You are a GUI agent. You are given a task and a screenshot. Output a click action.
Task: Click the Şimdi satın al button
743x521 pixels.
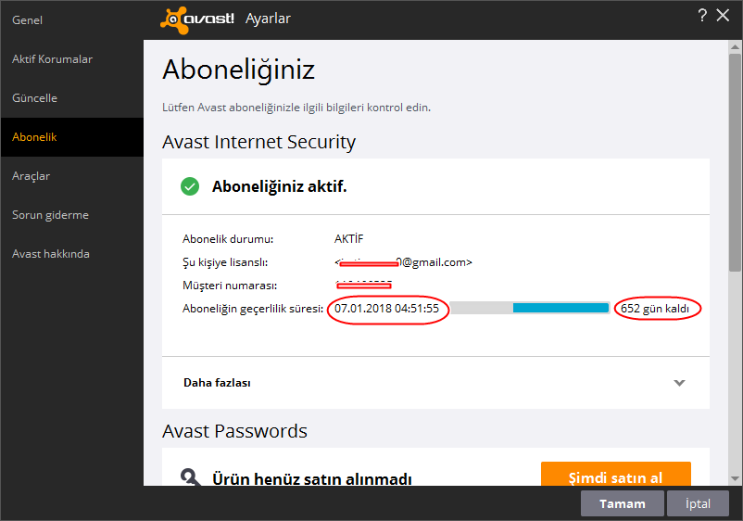(615, 474)
